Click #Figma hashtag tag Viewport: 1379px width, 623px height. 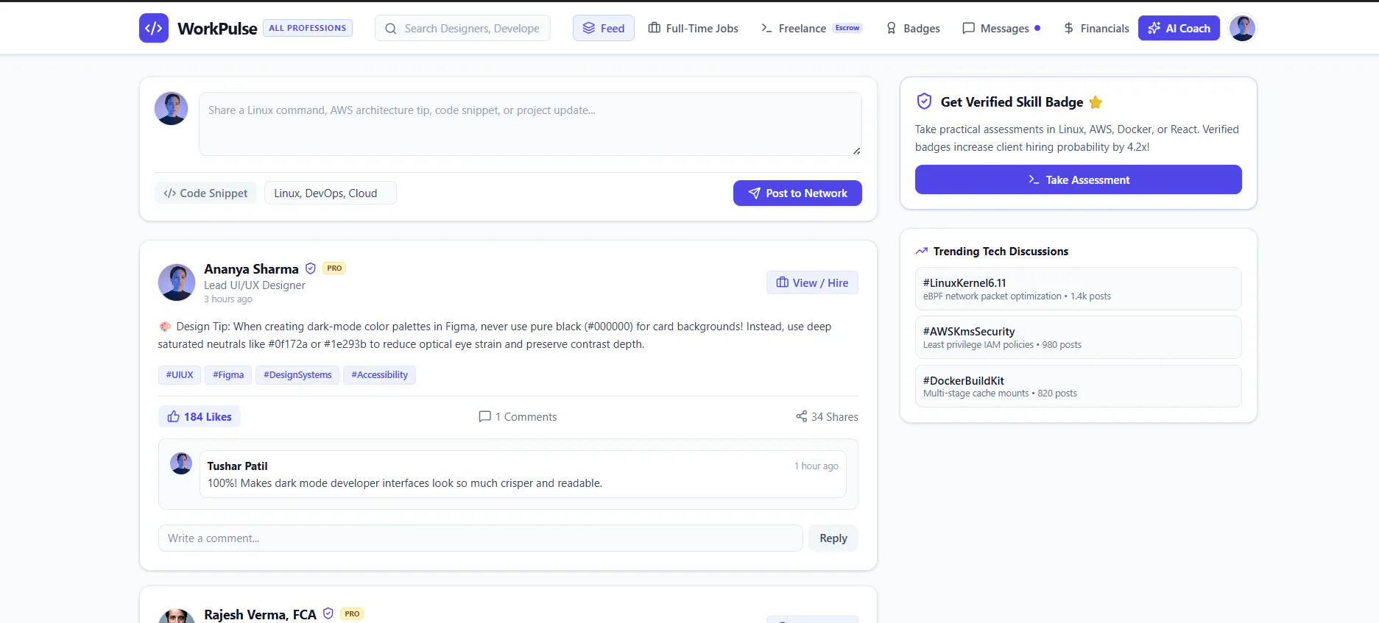[228, 374]
